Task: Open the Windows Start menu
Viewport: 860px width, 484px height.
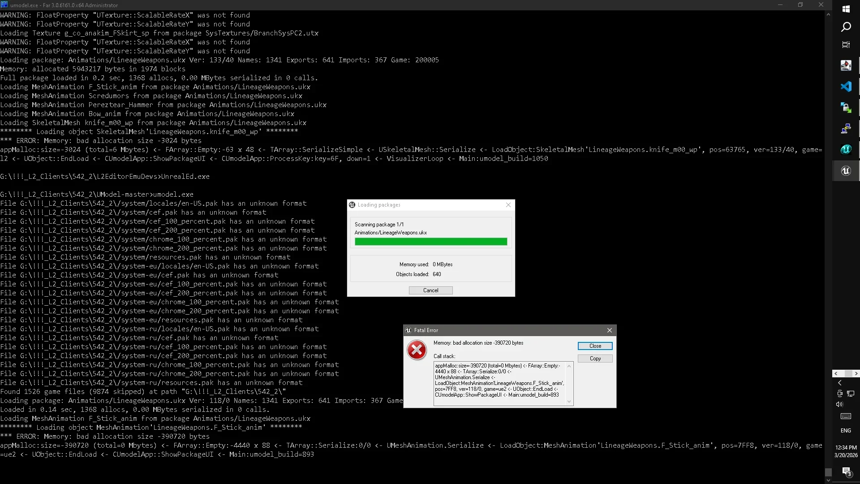Action: 846,9
